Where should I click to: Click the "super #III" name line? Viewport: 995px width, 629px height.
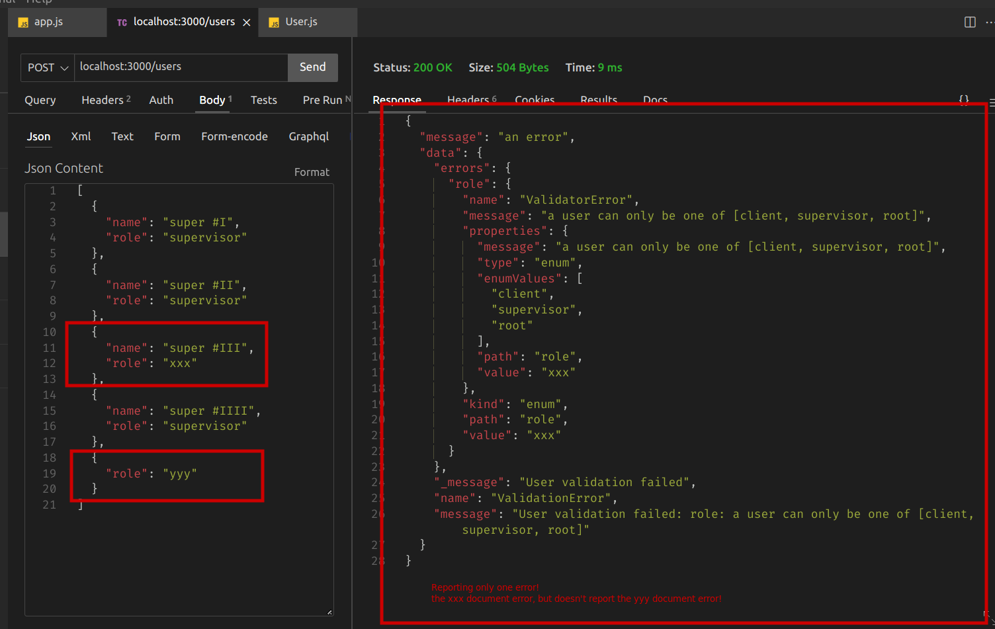pyautogui.click(x=180, y=348)
